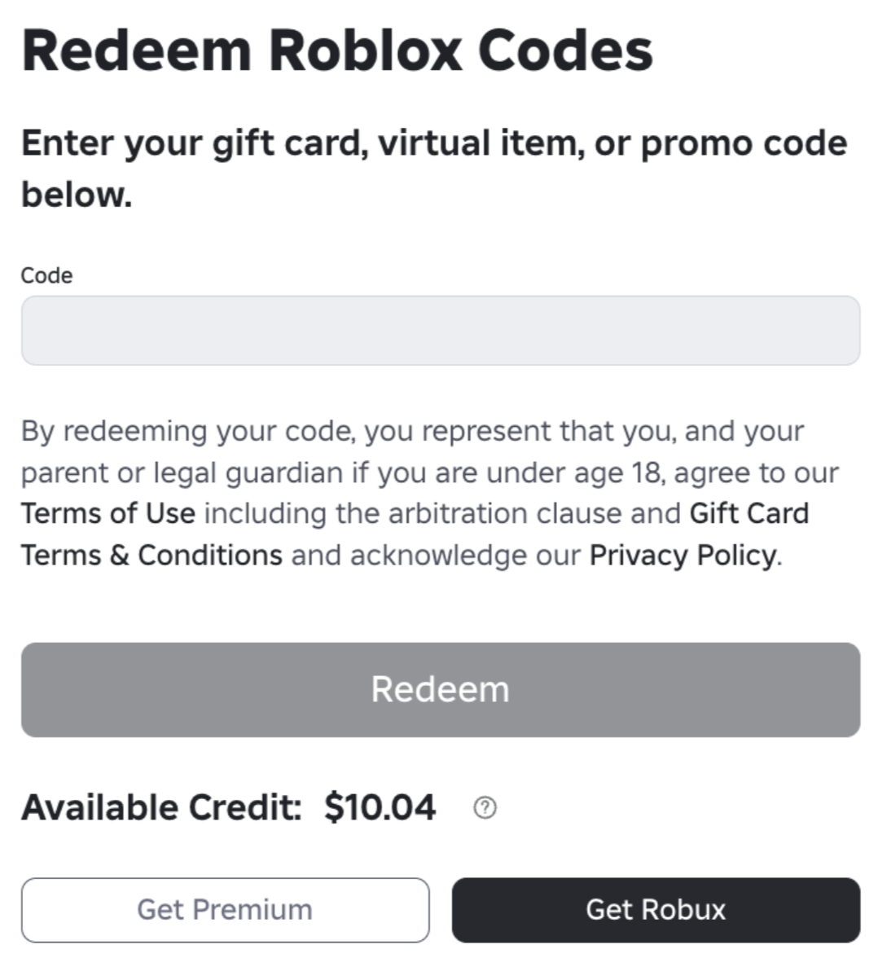Click the Code label above the field
This screenshot has height=958, width=878.
pyautogui.click(x=47, y=275)
